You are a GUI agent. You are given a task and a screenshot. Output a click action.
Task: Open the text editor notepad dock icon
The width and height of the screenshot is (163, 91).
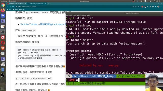(3, 27)
